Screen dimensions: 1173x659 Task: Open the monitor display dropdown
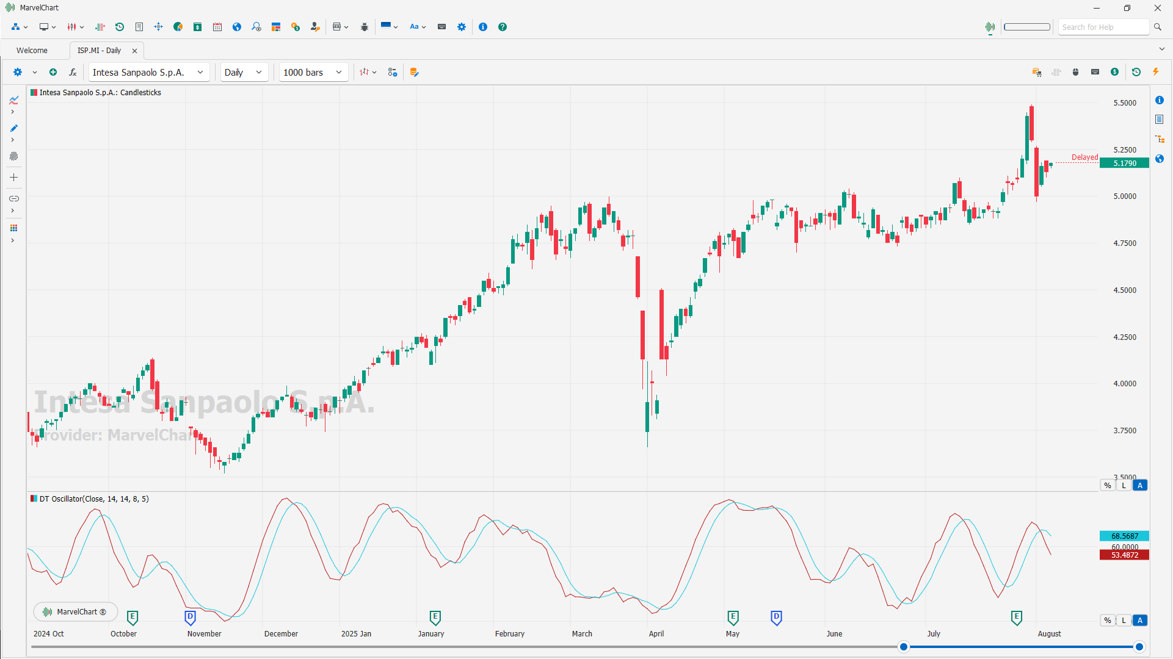(x=48, y=27)
